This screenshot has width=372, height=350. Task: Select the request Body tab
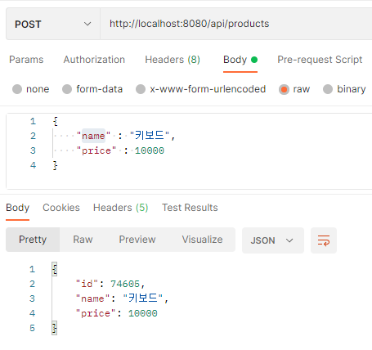(x=240, y=60)
